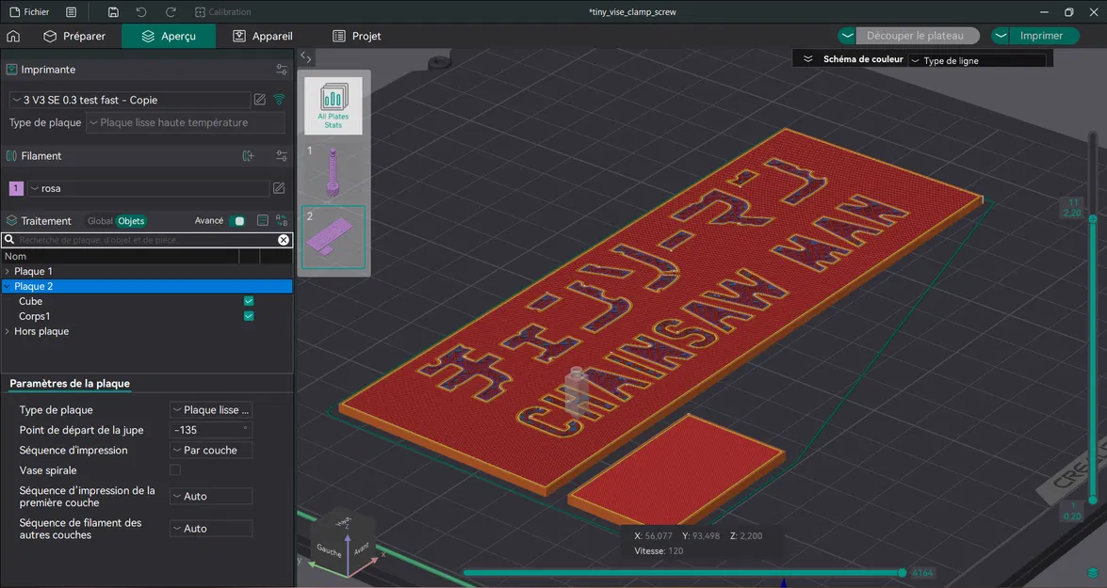Screen dimensions: 1107x588
Task: Select printer preset 3 V3 SE 0.3 test fast dropdown
Action: click(x=130, y=100)
